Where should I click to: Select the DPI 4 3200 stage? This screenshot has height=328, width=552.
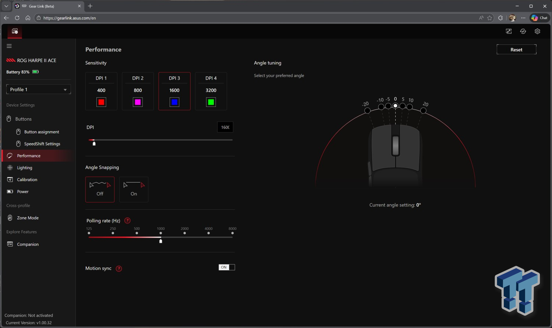click(x=211, y=91)
